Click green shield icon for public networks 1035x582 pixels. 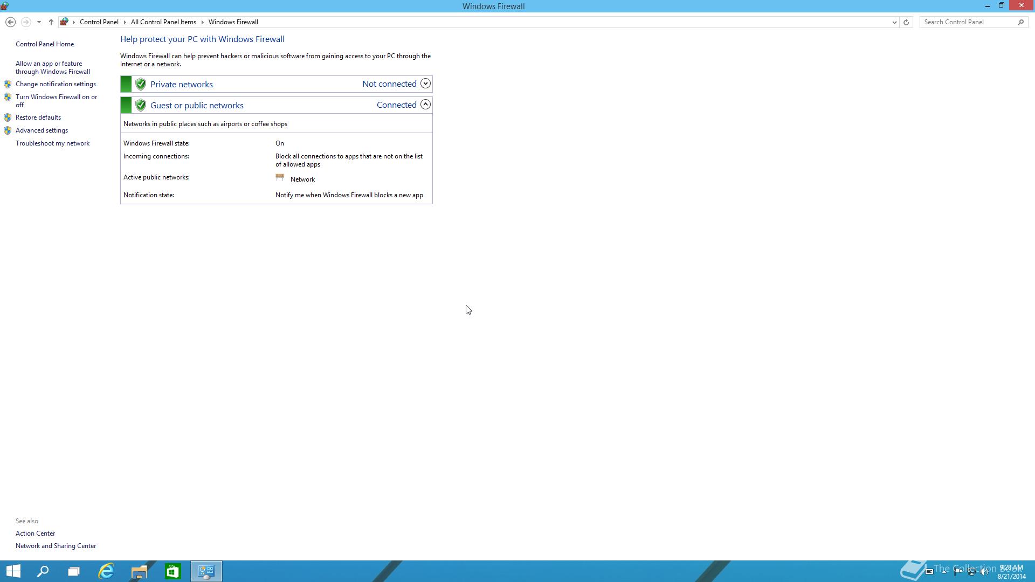(x=141, y=105)
